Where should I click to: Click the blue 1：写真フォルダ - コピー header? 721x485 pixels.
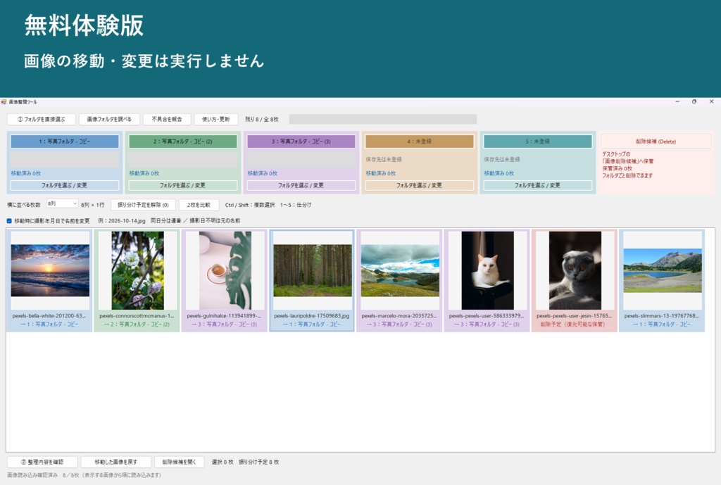tap(64, 141)
